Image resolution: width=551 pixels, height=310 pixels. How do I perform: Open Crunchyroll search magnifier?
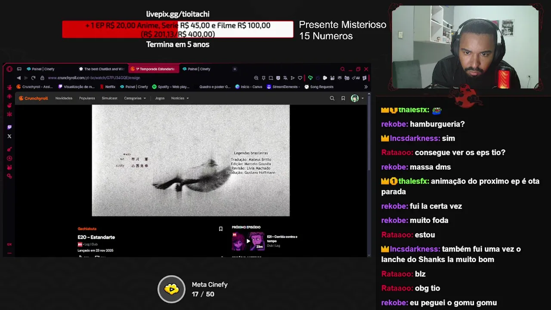[332, 98]
